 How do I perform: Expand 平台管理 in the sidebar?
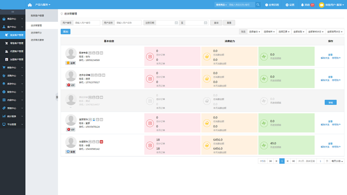[x=13, y=124]
